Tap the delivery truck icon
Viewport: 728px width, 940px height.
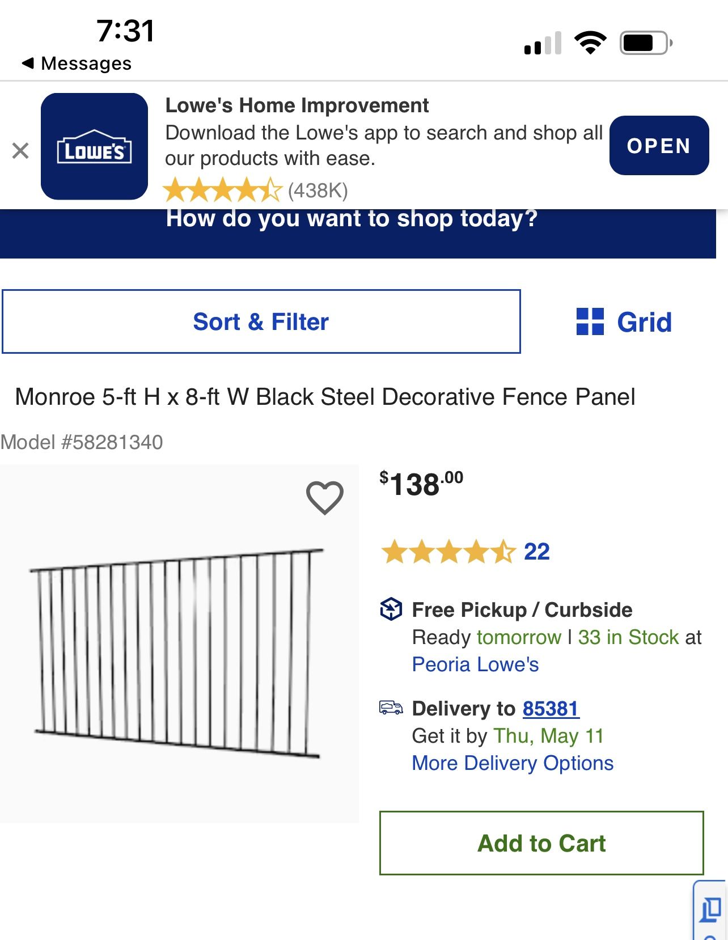point(391,708)
